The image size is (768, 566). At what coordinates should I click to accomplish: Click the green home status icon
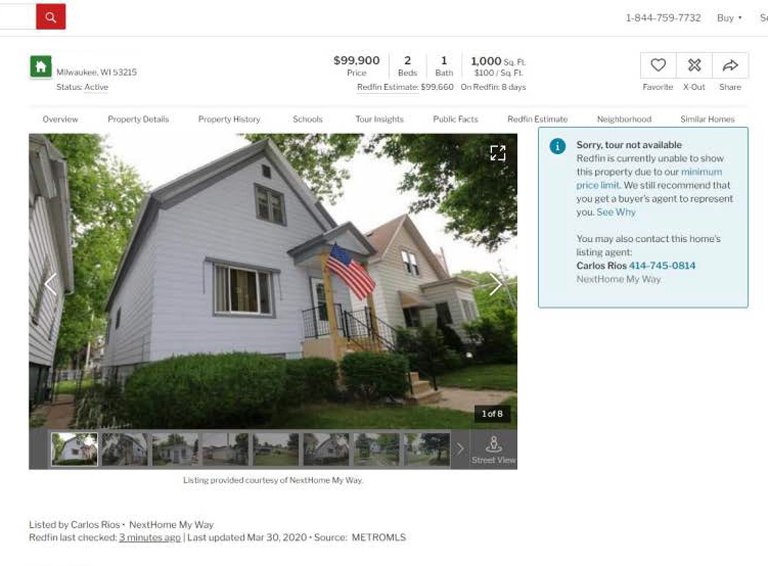[x=40, y=66]
